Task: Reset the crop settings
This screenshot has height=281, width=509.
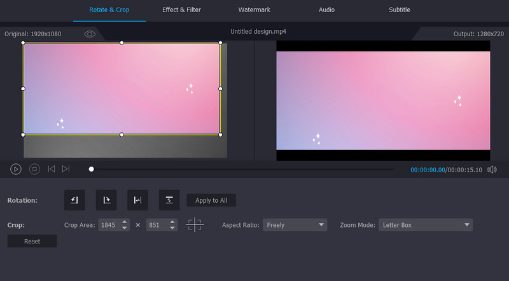Action: [x=32, y=242]
